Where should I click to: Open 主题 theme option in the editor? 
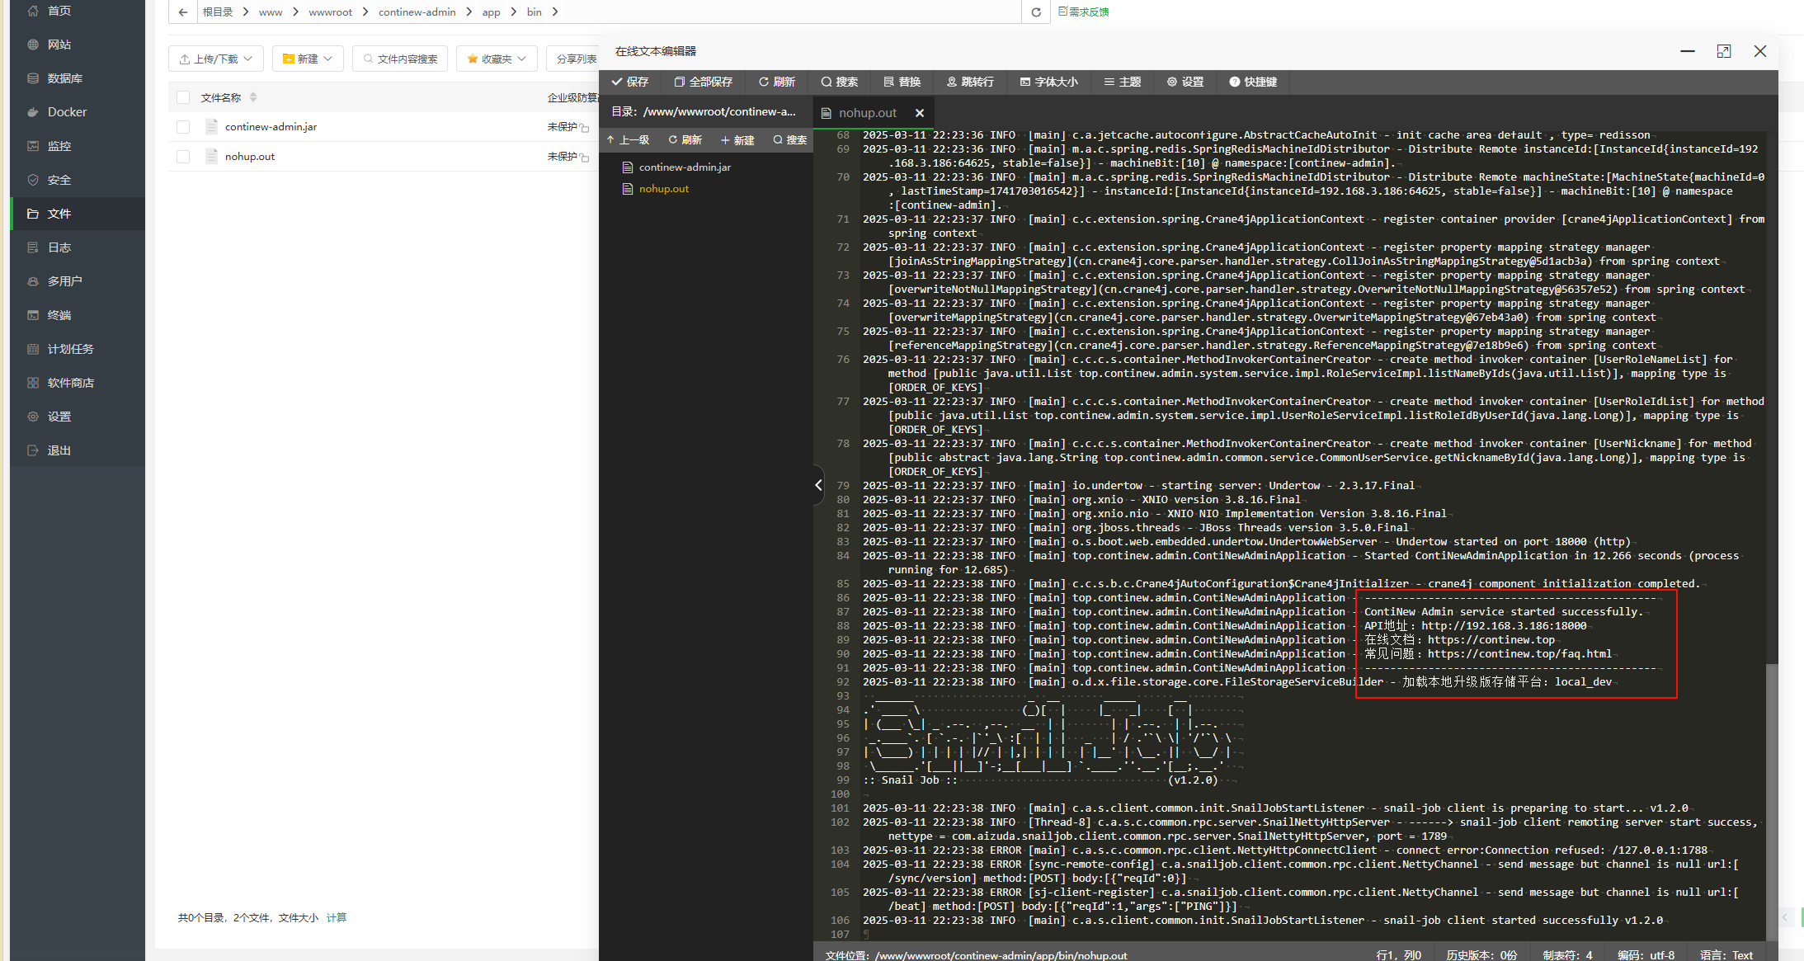tap(1123, 82)
